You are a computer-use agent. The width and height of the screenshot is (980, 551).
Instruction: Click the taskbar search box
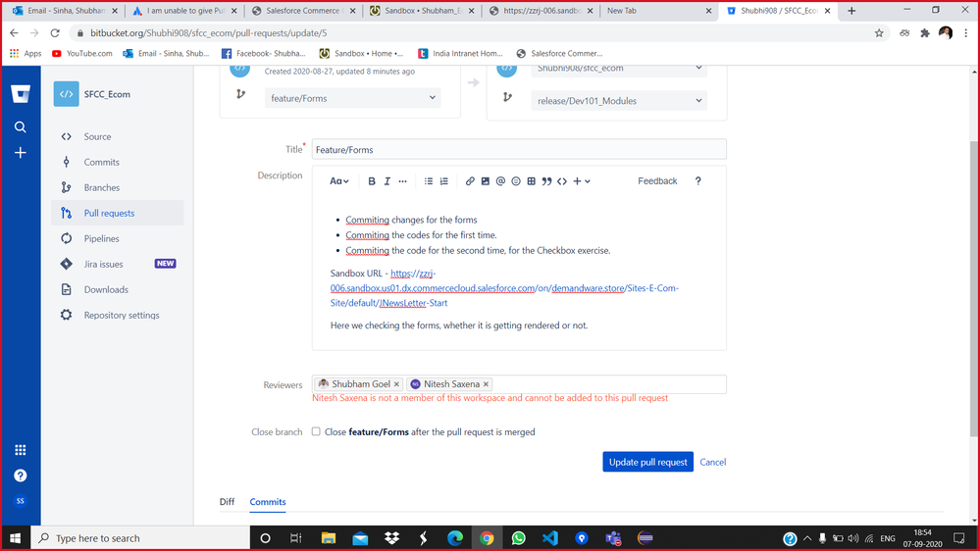pyautogui.click(x=140, y=538)
